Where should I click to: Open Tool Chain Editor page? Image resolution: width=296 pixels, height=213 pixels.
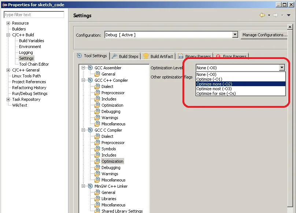tap(34, 64)
